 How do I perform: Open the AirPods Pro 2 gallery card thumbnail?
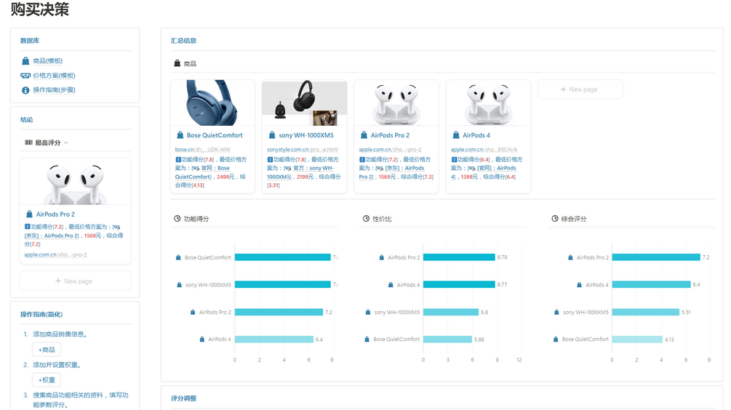(396, 102)
